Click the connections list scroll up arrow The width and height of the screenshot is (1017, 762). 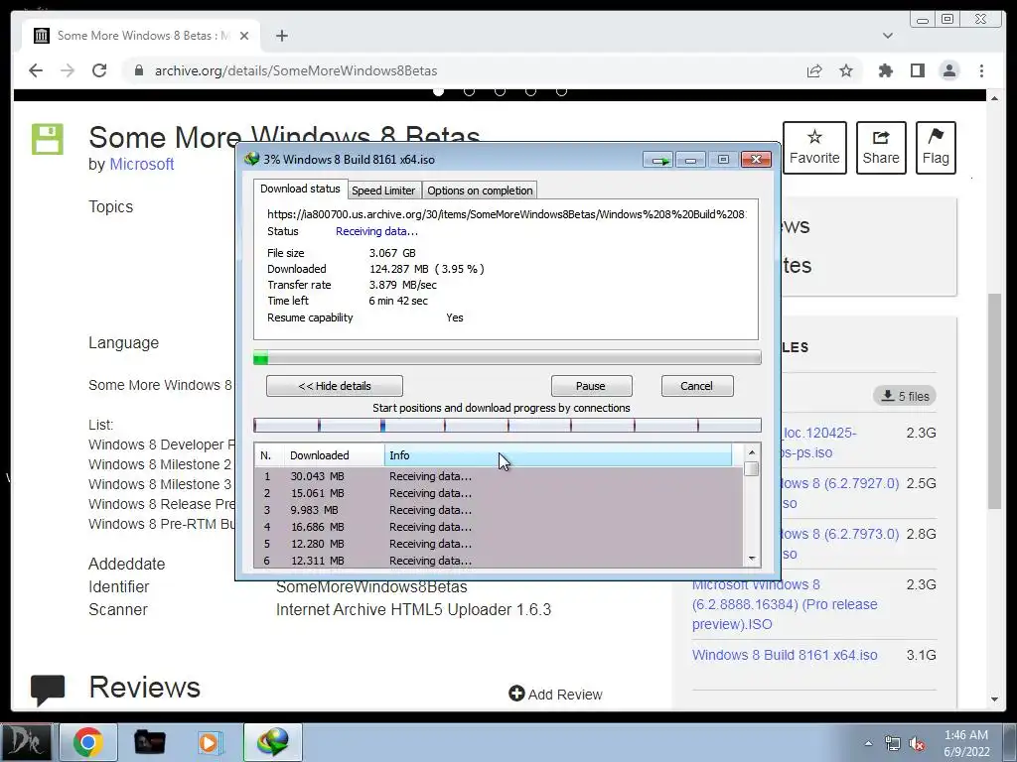click(x=752, y=452)
